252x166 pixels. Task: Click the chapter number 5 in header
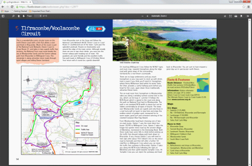coord(17,29)
